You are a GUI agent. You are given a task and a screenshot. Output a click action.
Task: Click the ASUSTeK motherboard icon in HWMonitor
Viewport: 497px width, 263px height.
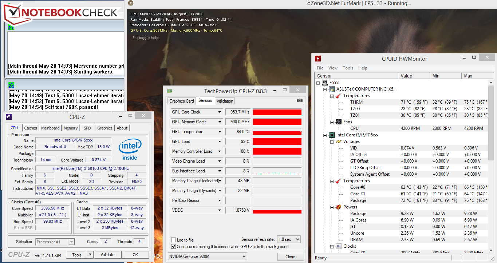click(332, 89)
